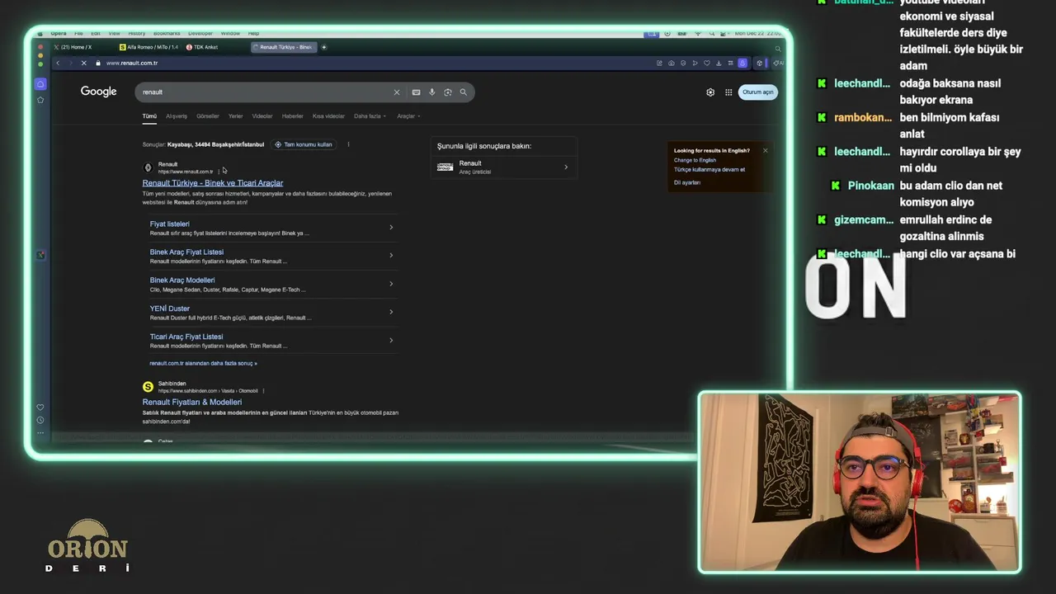Click the magnifier search icon
The width and height of the screenshot is (1056, 594).
point(463,92)
